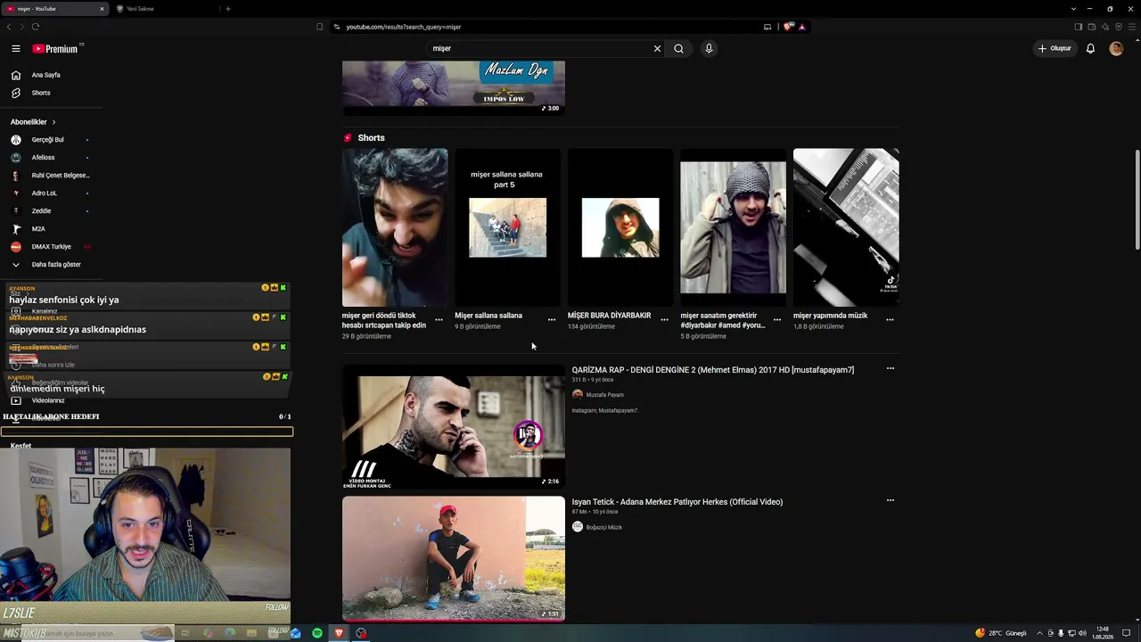1141x642 pixels.
Task: Open Brave browser taskbar icon
Action: [339, 633]
